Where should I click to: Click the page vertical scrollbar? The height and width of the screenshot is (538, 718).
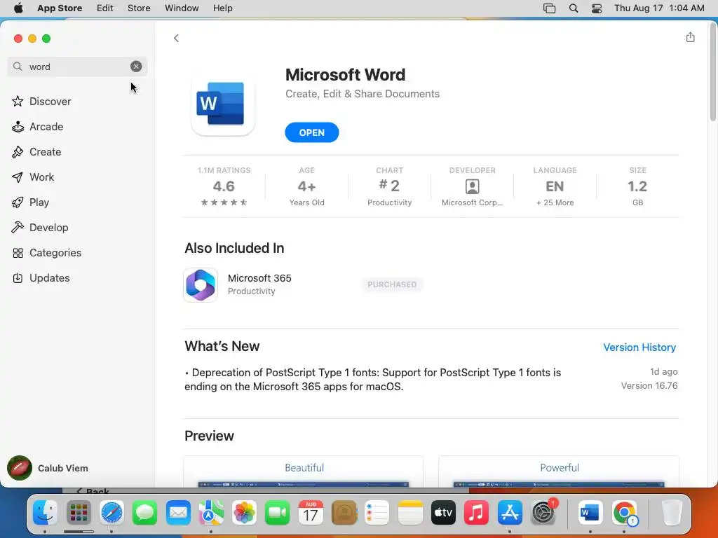point(713,73)
